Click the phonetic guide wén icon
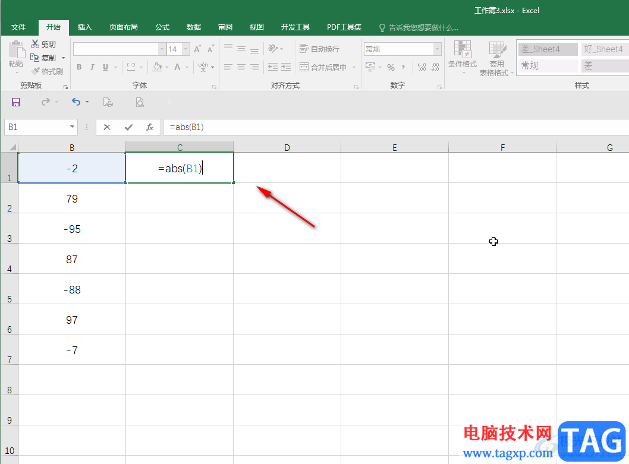 (x=203, y=67)
